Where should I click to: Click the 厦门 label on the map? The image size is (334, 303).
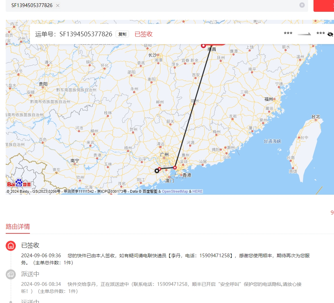coord(253,128)
